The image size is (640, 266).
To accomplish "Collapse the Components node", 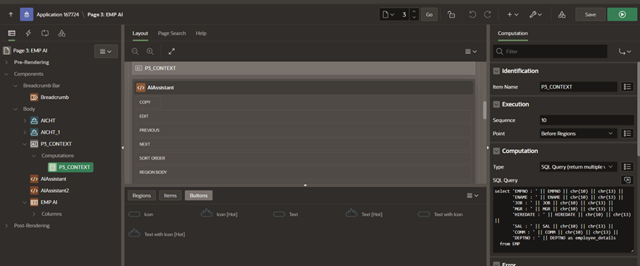I will coord(6,74).
